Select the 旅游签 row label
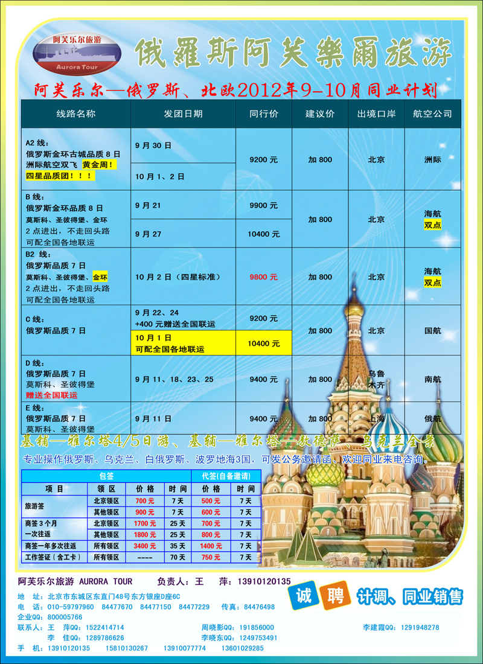This screenshot has width=483, height=664. coord(55,506)
